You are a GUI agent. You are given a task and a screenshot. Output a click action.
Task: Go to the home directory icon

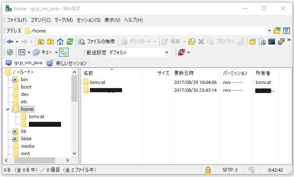[60, 42]
